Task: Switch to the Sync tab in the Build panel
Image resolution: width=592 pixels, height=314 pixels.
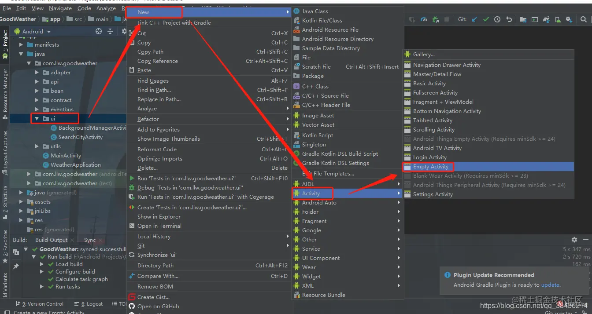Action: tap(90, 240)
